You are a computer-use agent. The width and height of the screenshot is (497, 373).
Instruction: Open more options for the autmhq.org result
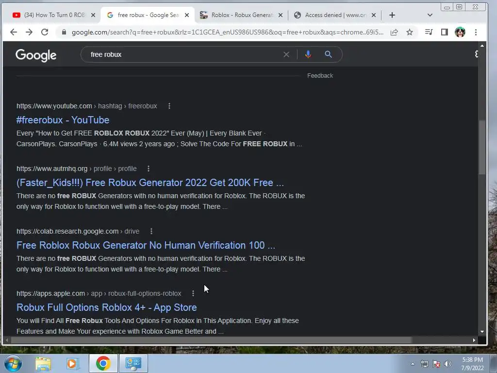pos(149,169)
